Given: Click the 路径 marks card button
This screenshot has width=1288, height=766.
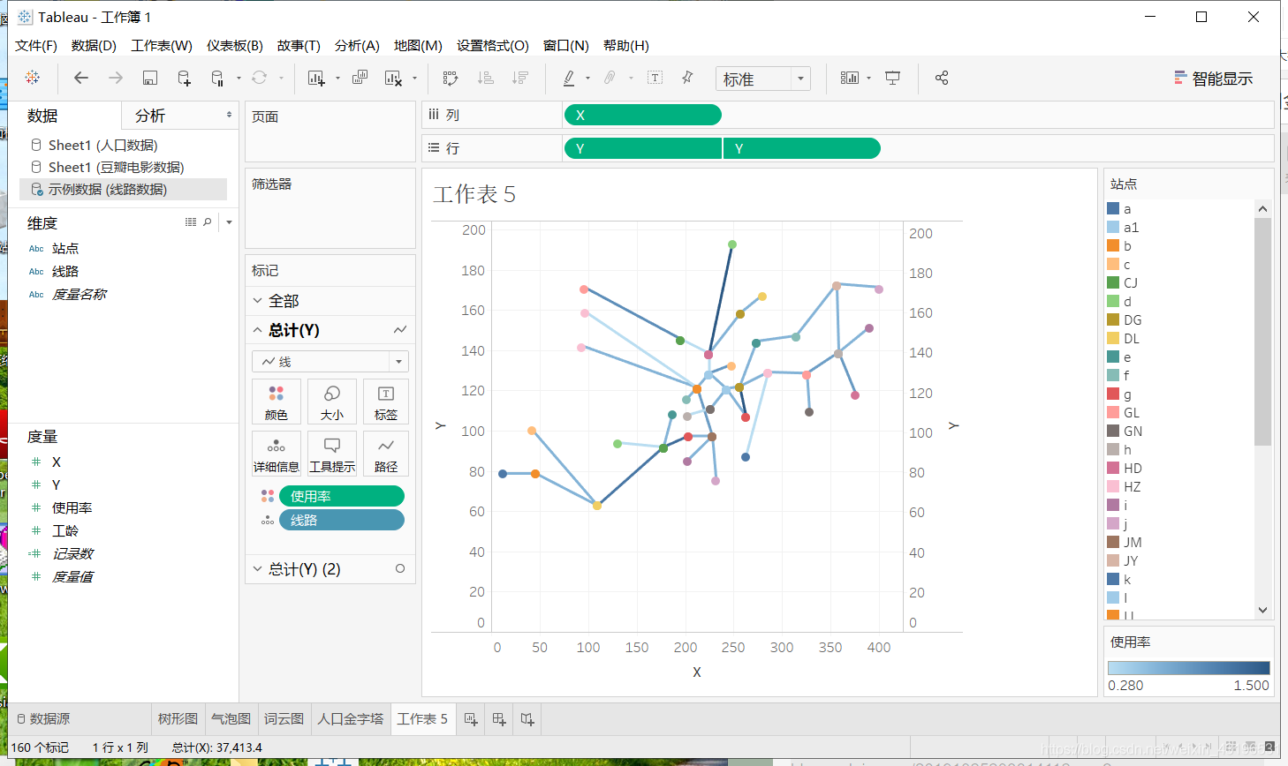Looking at the screenshot, I should click(386, 454).
